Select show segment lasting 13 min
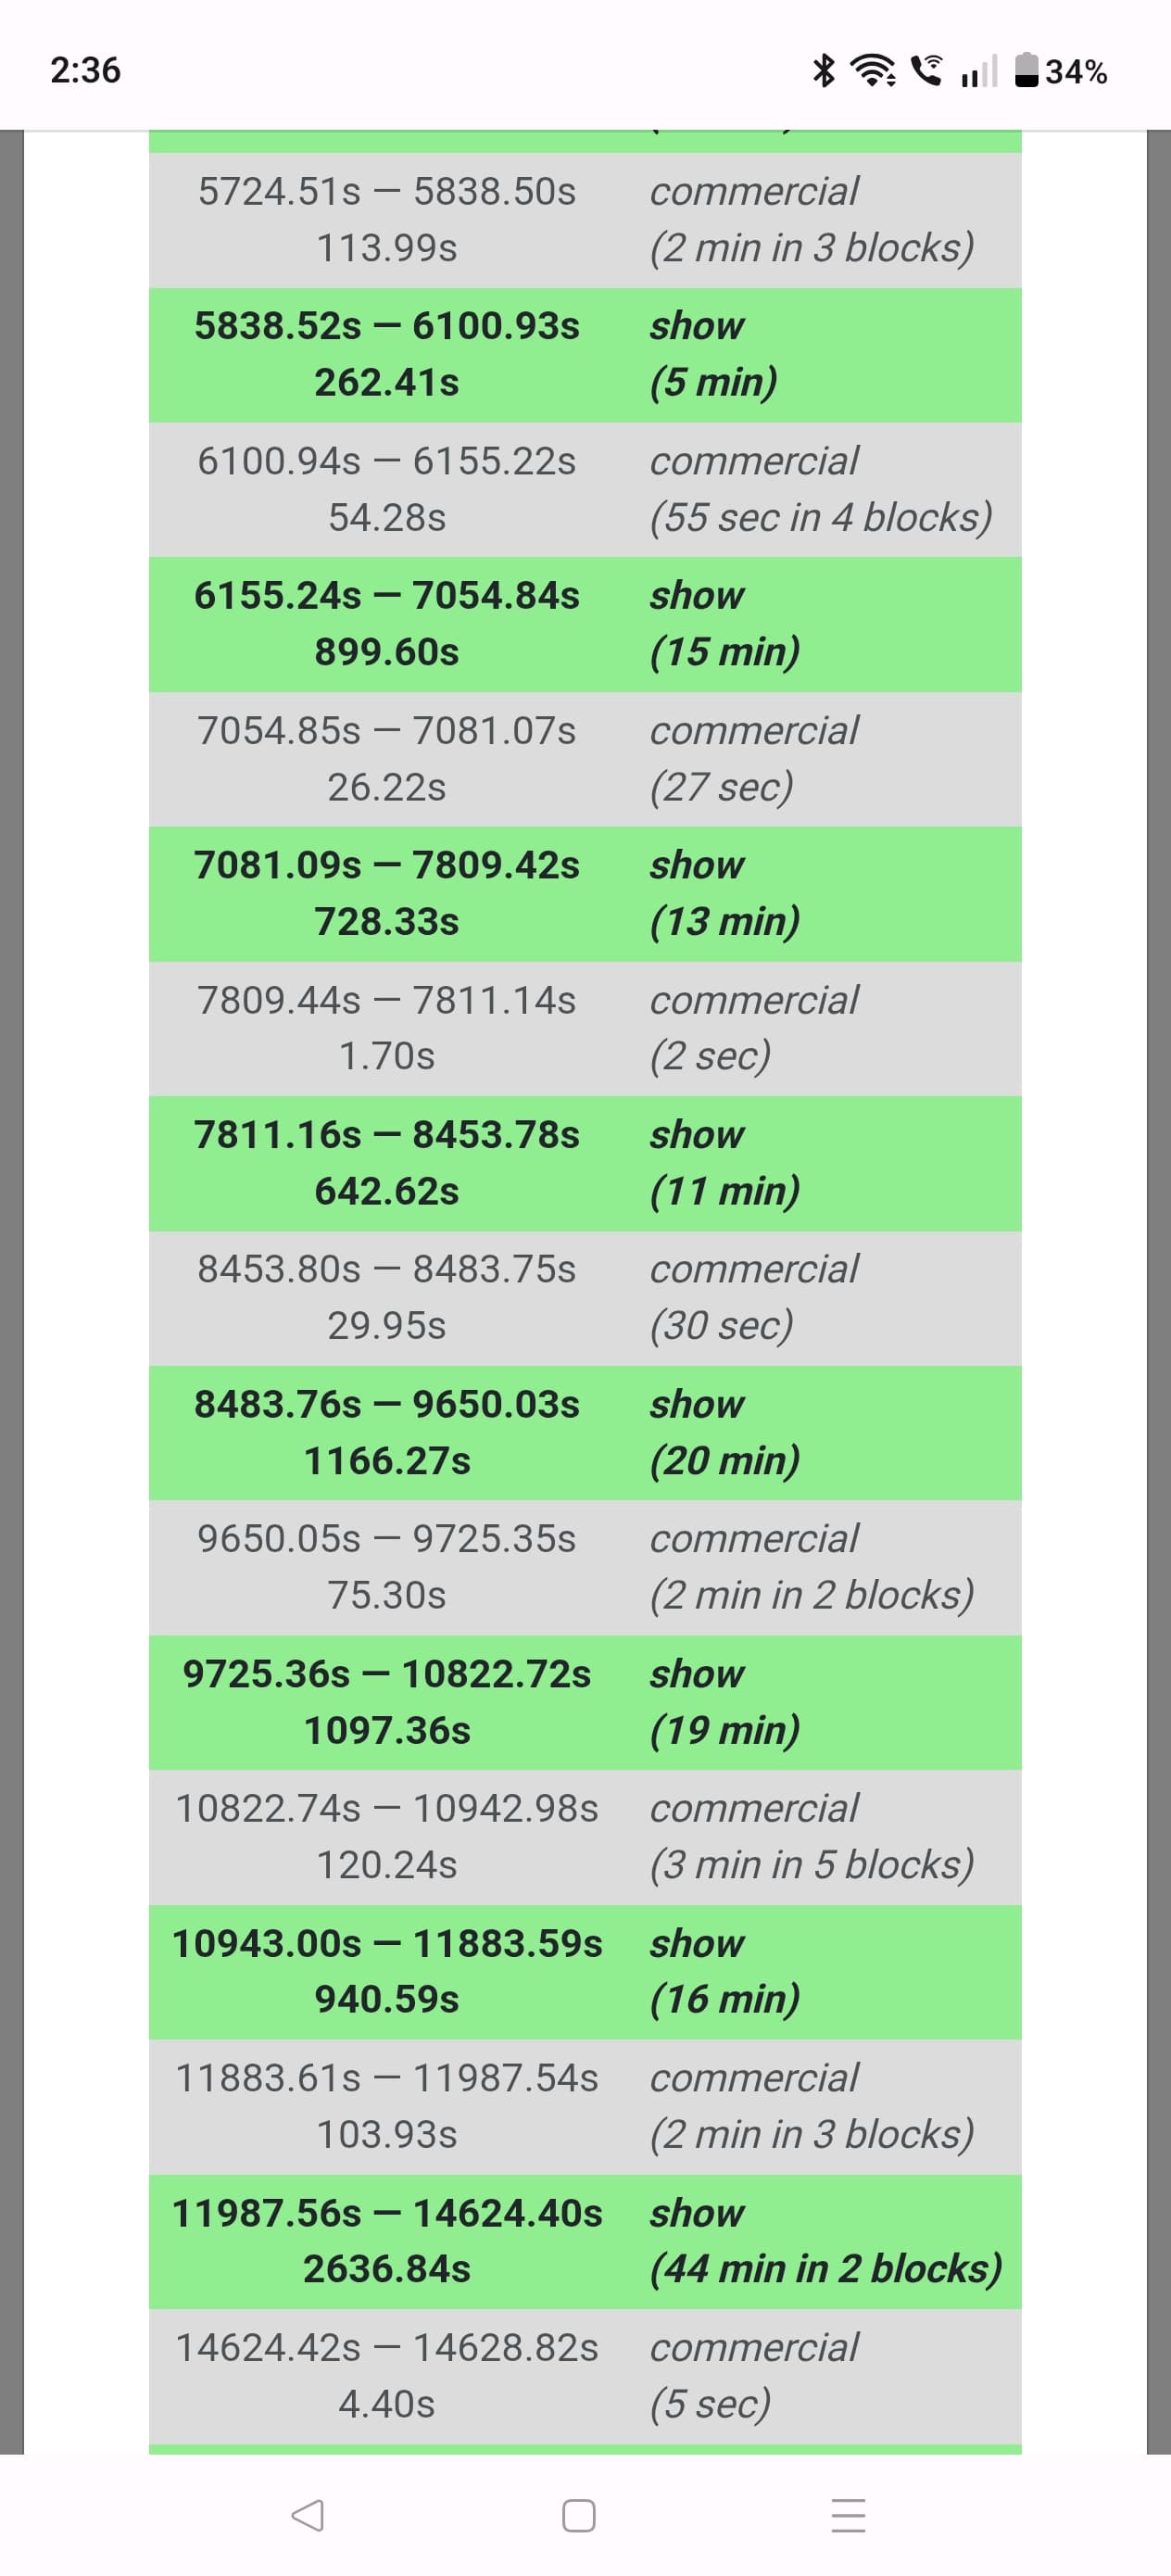 [585, 894]
